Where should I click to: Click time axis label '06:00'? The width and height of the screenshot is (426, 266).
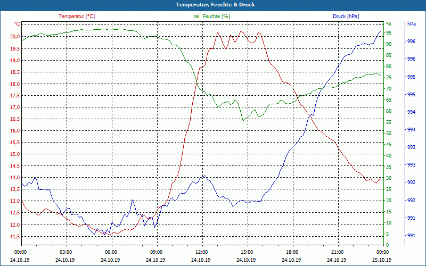click(111, 252)
